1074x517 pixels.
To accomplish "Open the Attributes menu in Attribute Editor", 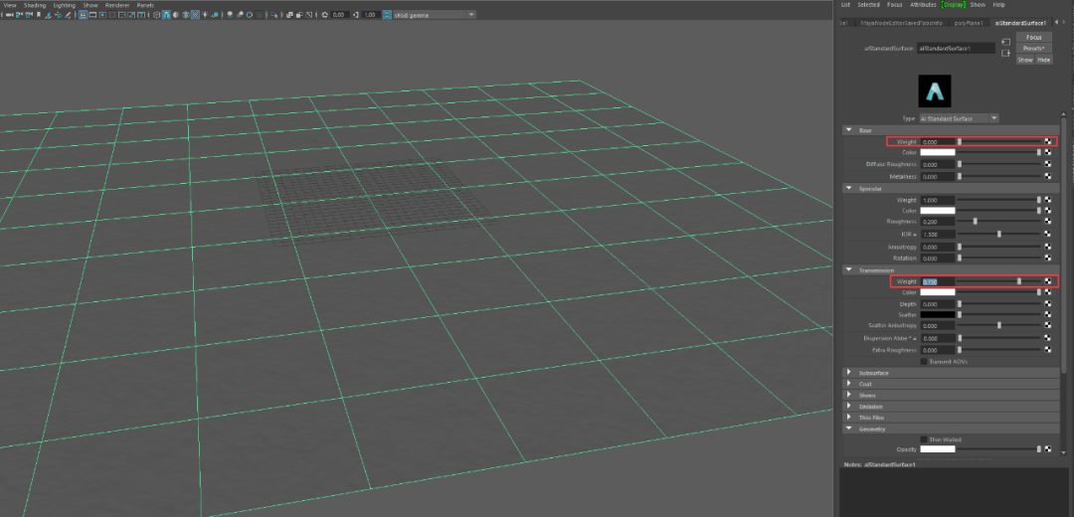I will 923,4.
